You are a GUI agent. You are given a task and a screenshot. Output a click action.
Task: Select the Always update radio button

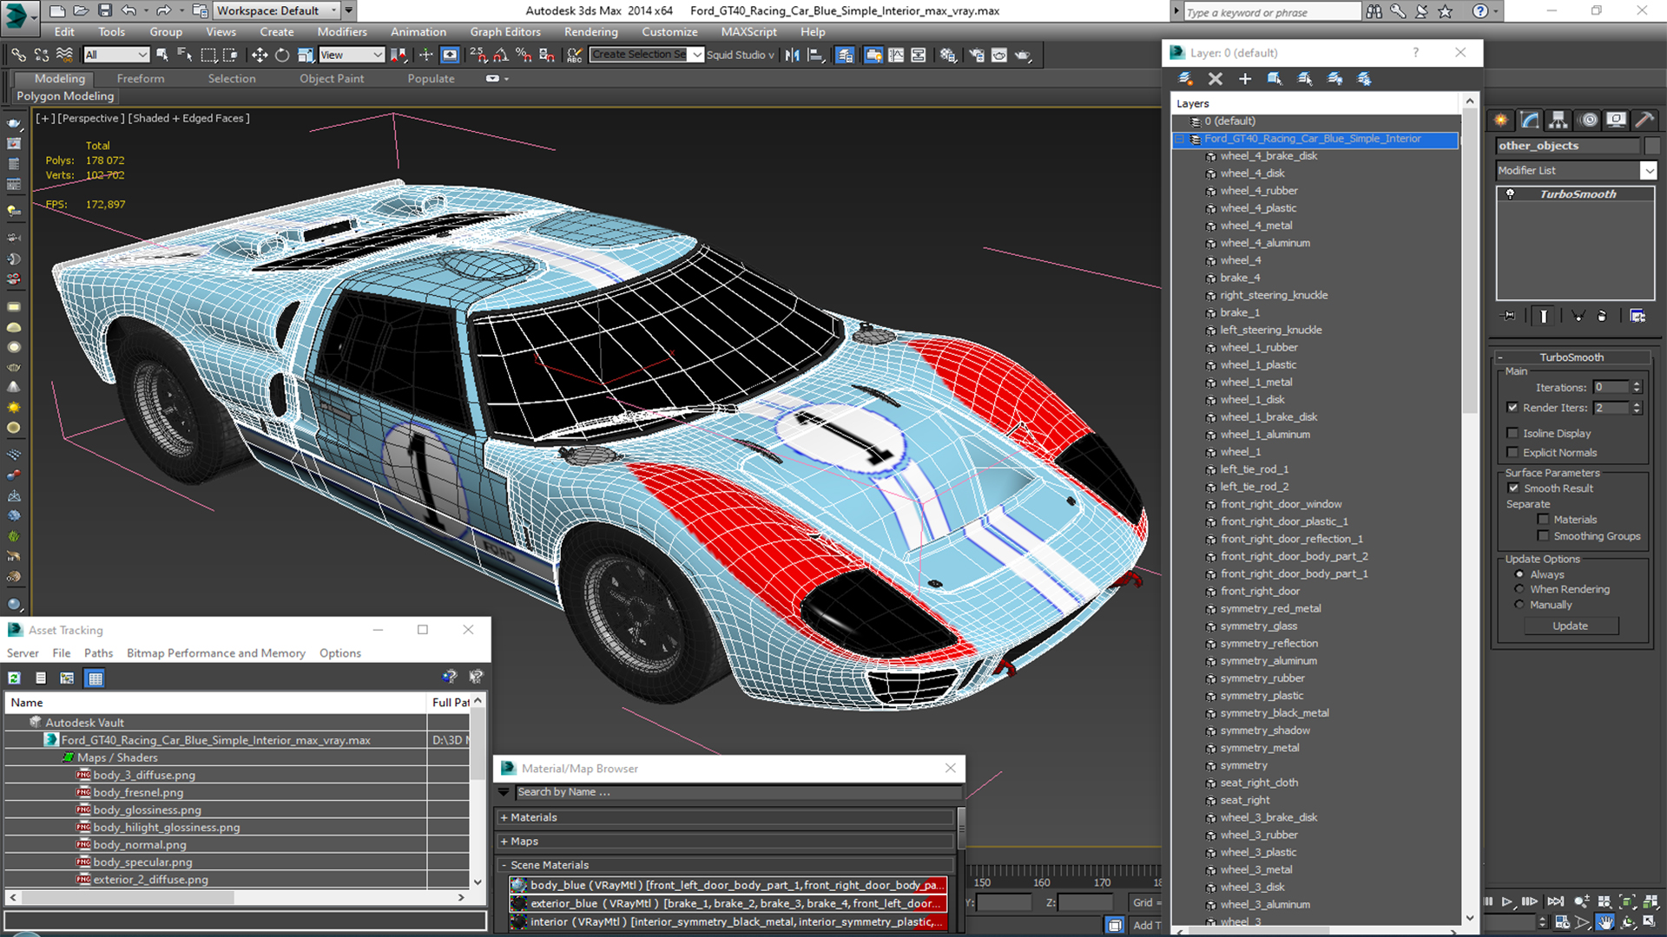coord(1519,574)
